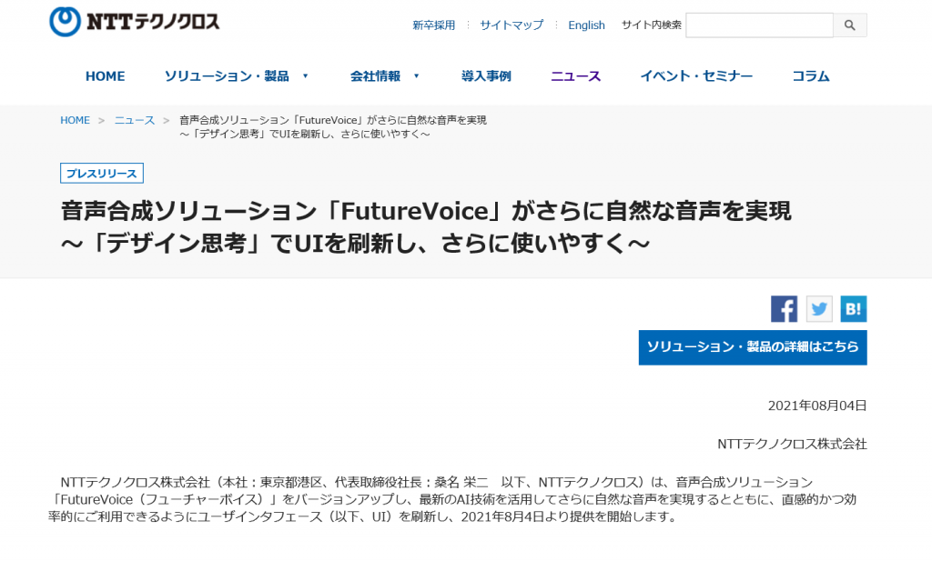Click the search magnifier button

(x=850, y=25)
